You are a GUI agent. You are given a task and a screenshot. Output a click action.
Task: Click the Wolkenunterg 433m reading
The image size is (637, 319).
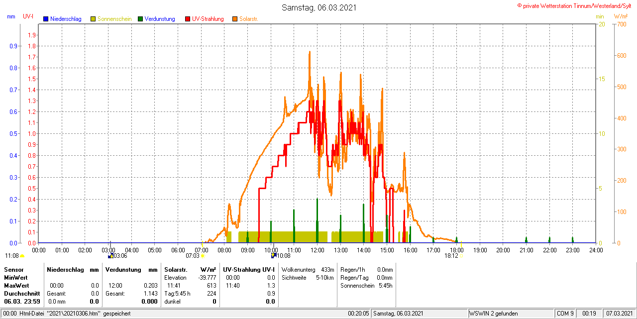tap(307, 269)
